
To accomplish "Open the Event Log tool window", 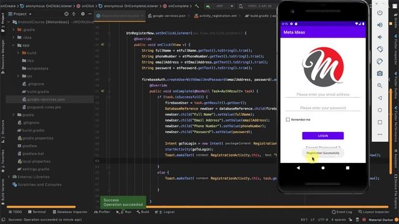I will (342, 212).
